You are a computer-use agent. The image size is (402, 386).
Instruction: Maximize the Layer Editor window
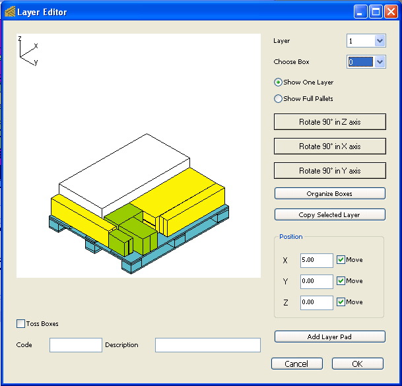[x=376, y=12]
